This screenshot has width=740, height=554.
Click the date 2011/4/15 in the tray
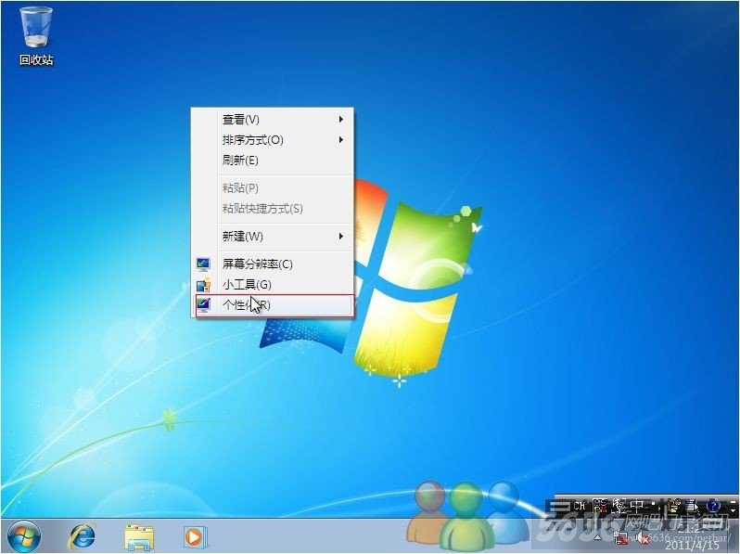(693, 546)
